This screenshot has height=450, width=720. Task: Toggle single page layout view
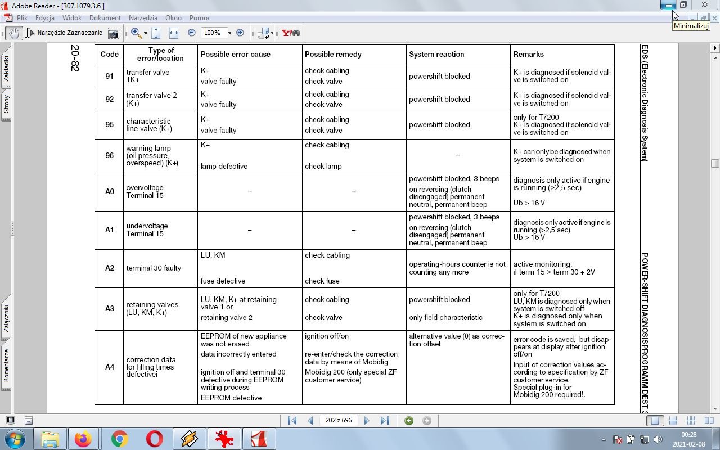(x=654, y=421)
